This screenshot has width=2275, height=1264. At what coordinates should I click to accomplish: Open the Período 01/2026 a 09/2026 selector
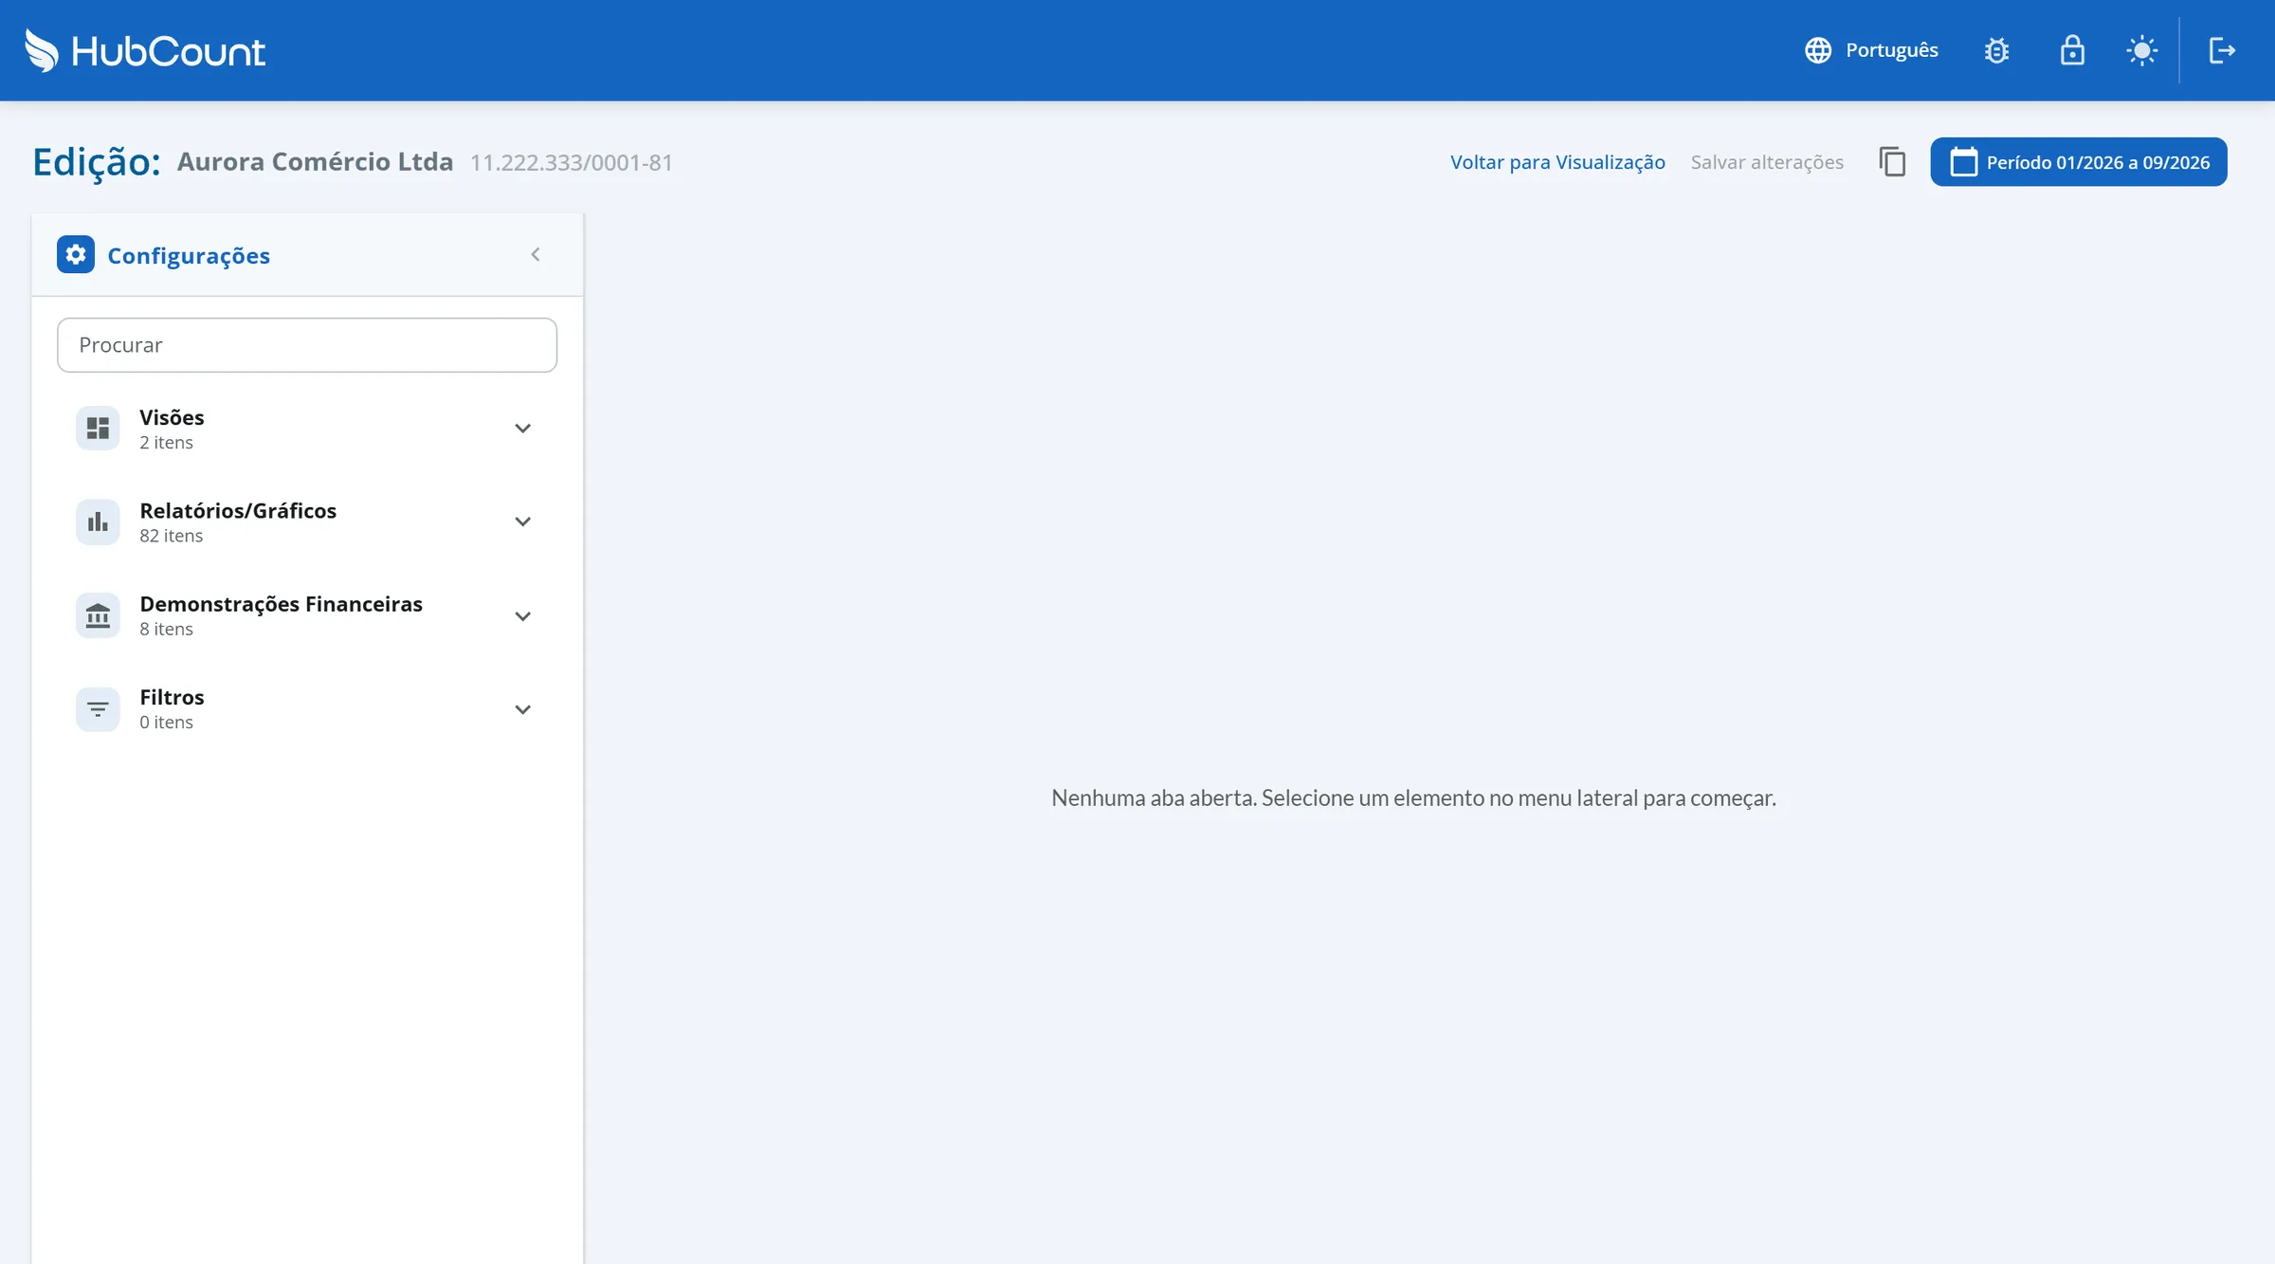click(2079, 162)
